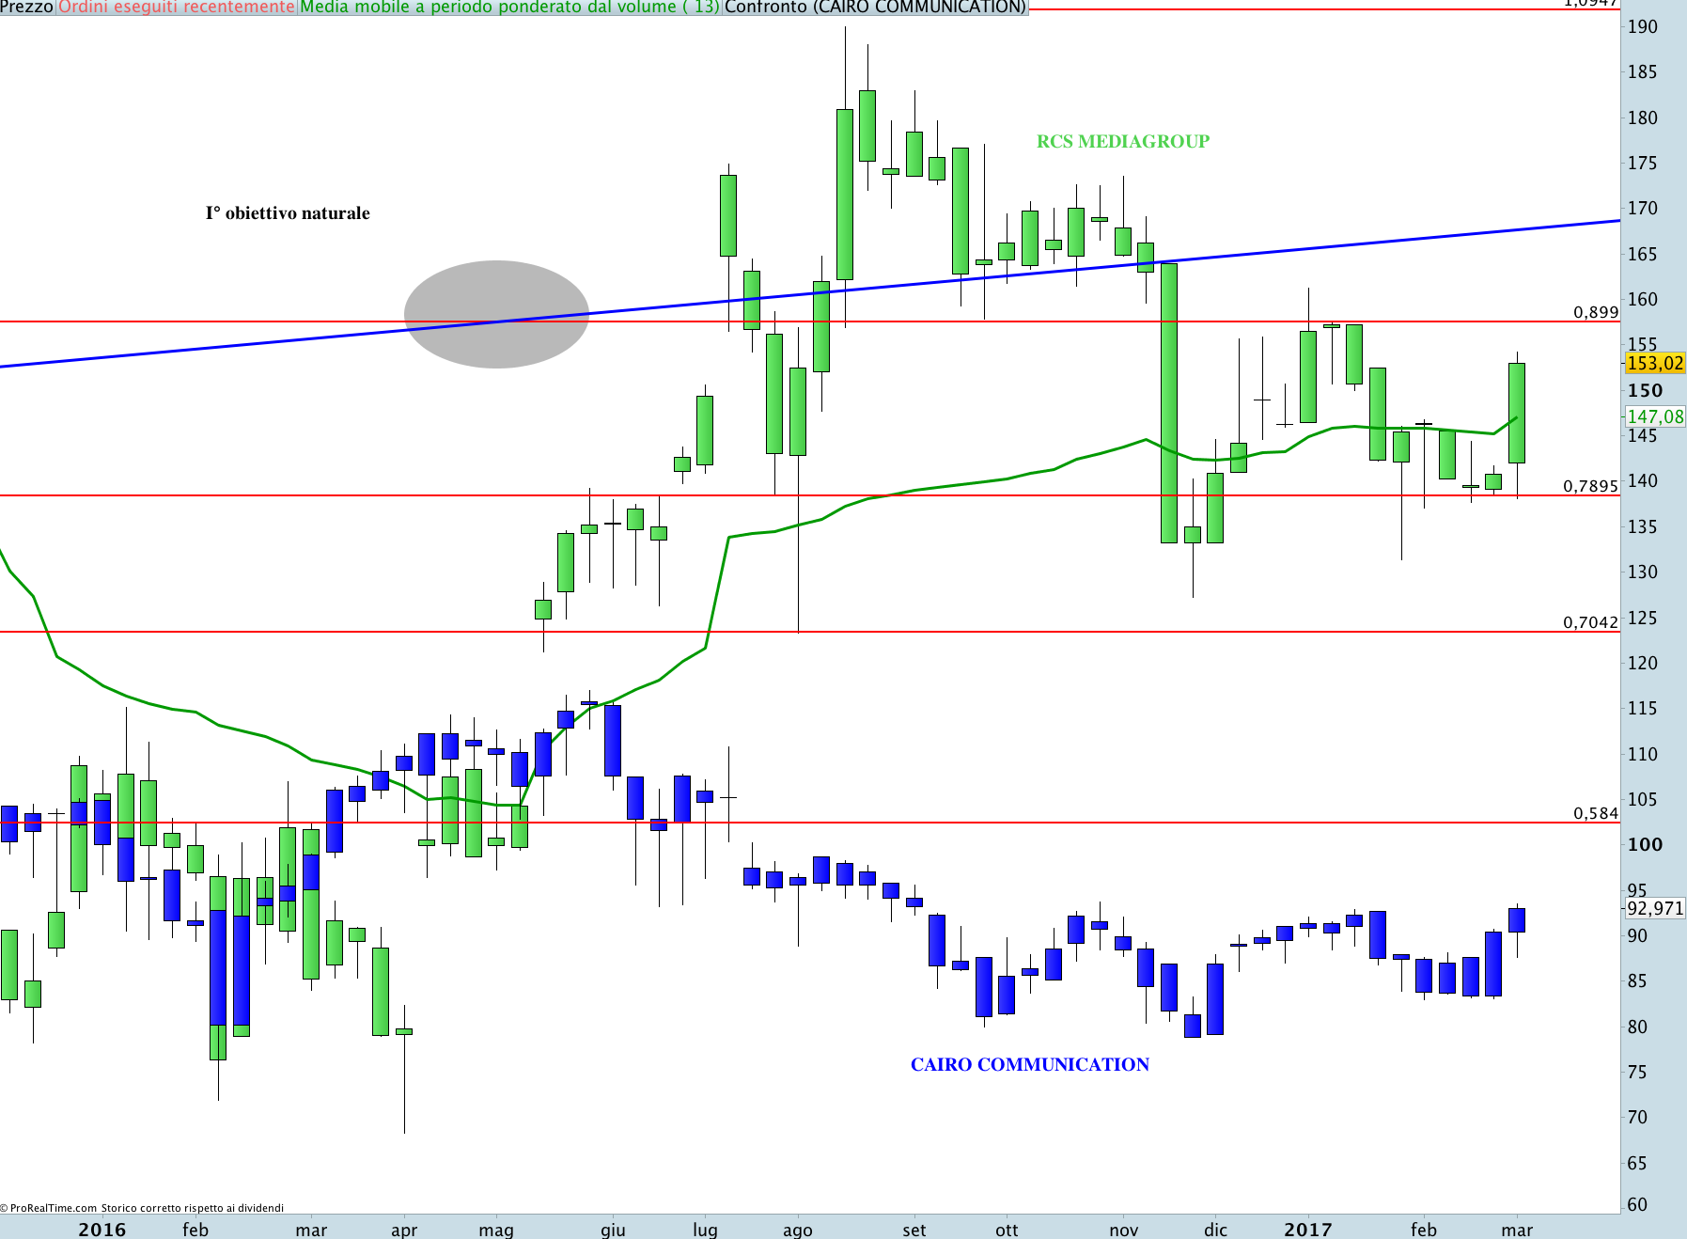Click the Prezzo label in the chart header
1687x1239 pixels.
[27, 7]
